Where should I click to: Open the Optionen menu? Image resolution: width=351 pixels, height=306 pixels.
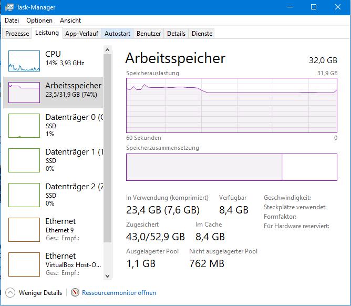pyautogui.click(x=39, y=21)
